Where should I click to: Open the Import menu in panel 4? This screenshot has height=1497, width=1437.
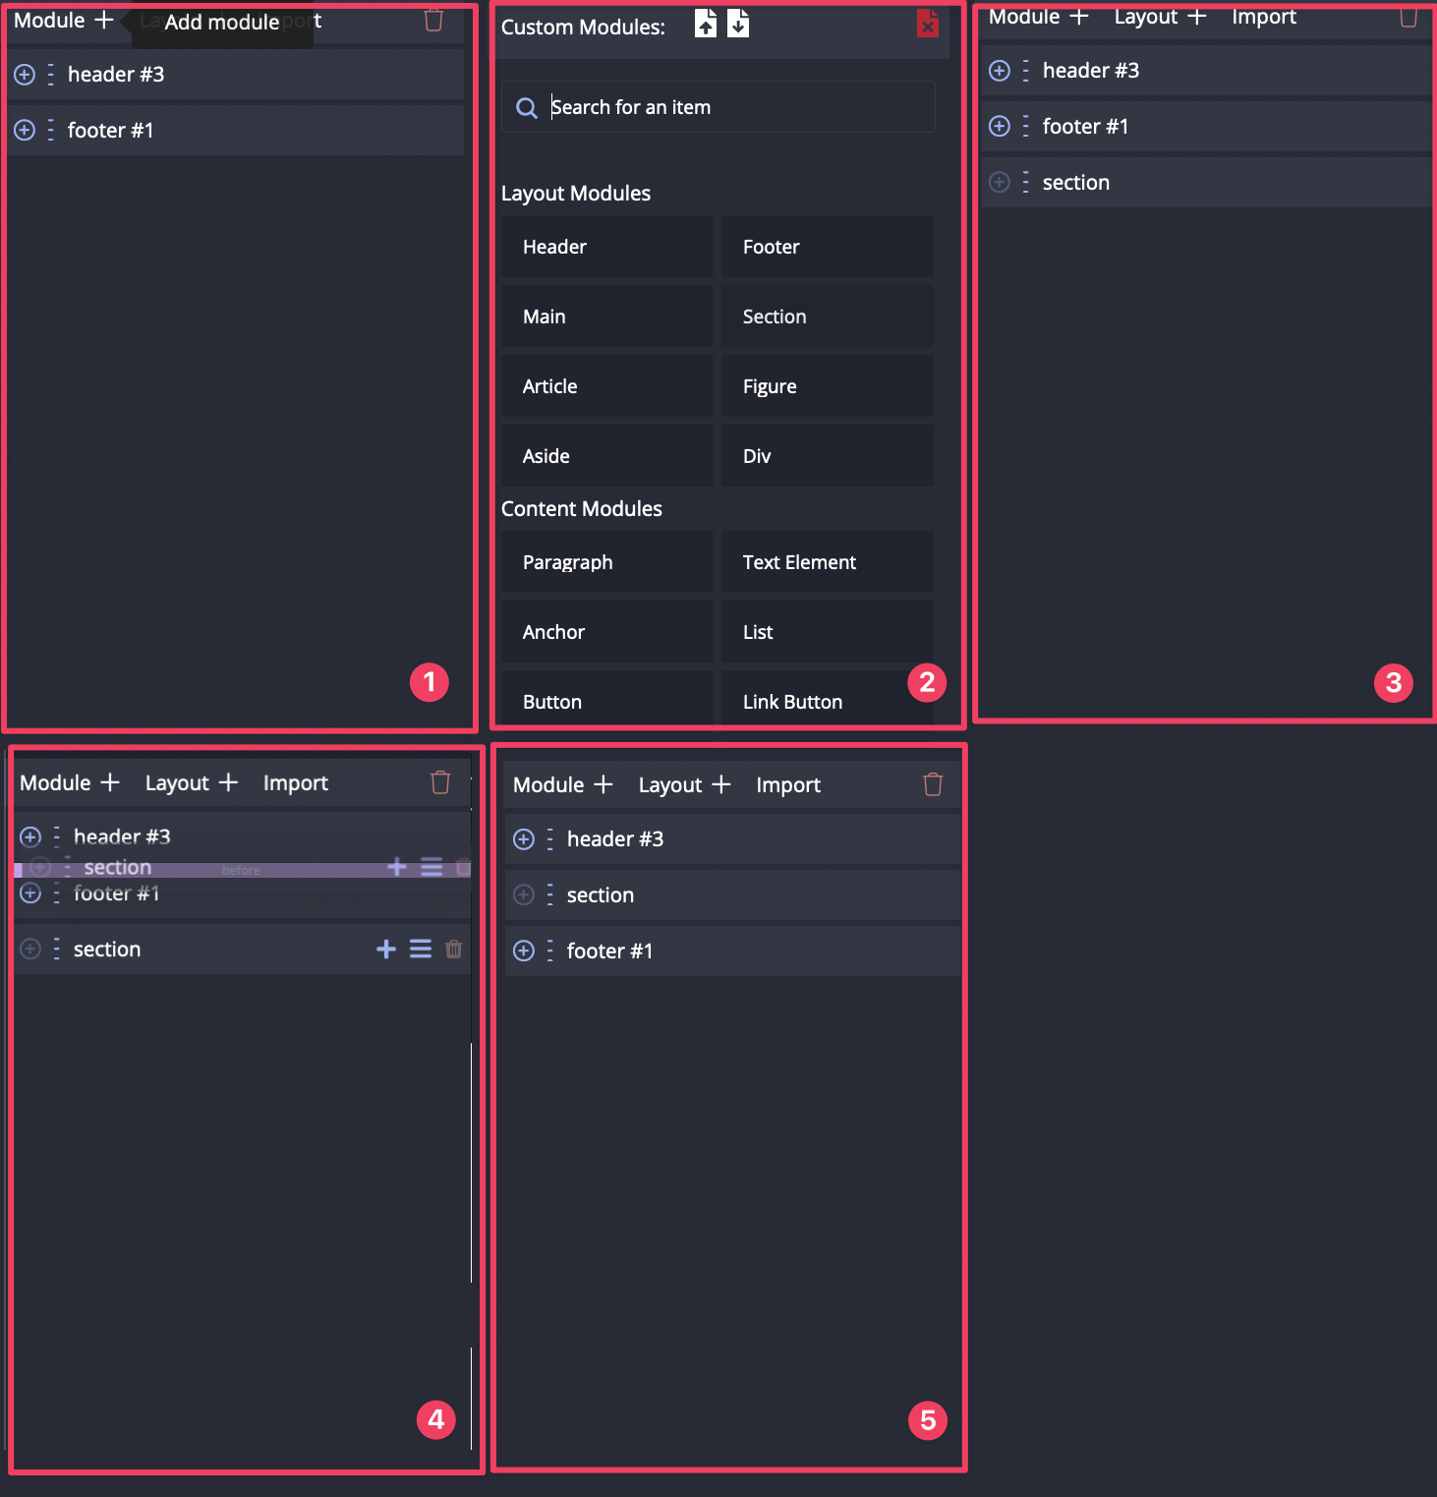(295, 782)
